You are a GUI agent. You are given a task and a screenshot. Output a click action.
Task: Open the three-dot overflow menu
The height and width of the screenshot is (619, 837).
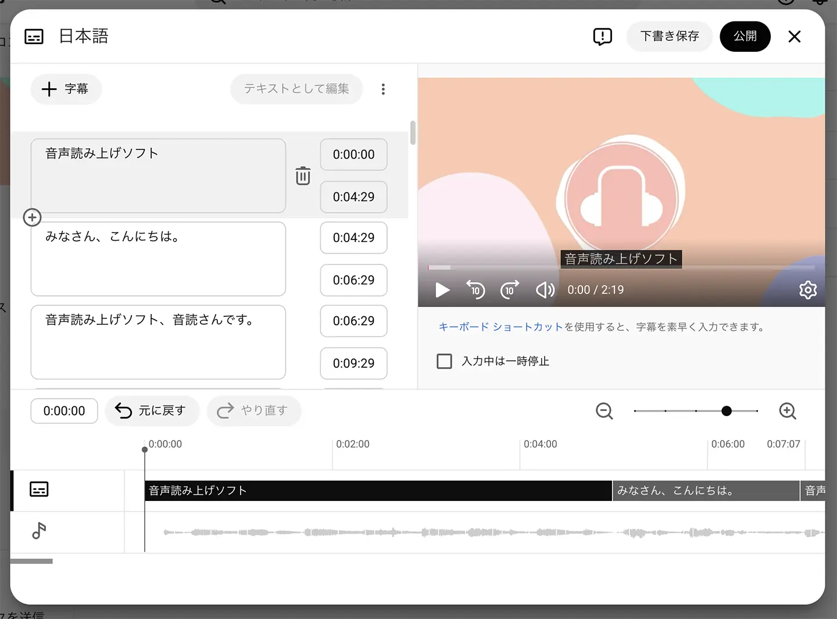pyautogui.click(x=383, y=89)
